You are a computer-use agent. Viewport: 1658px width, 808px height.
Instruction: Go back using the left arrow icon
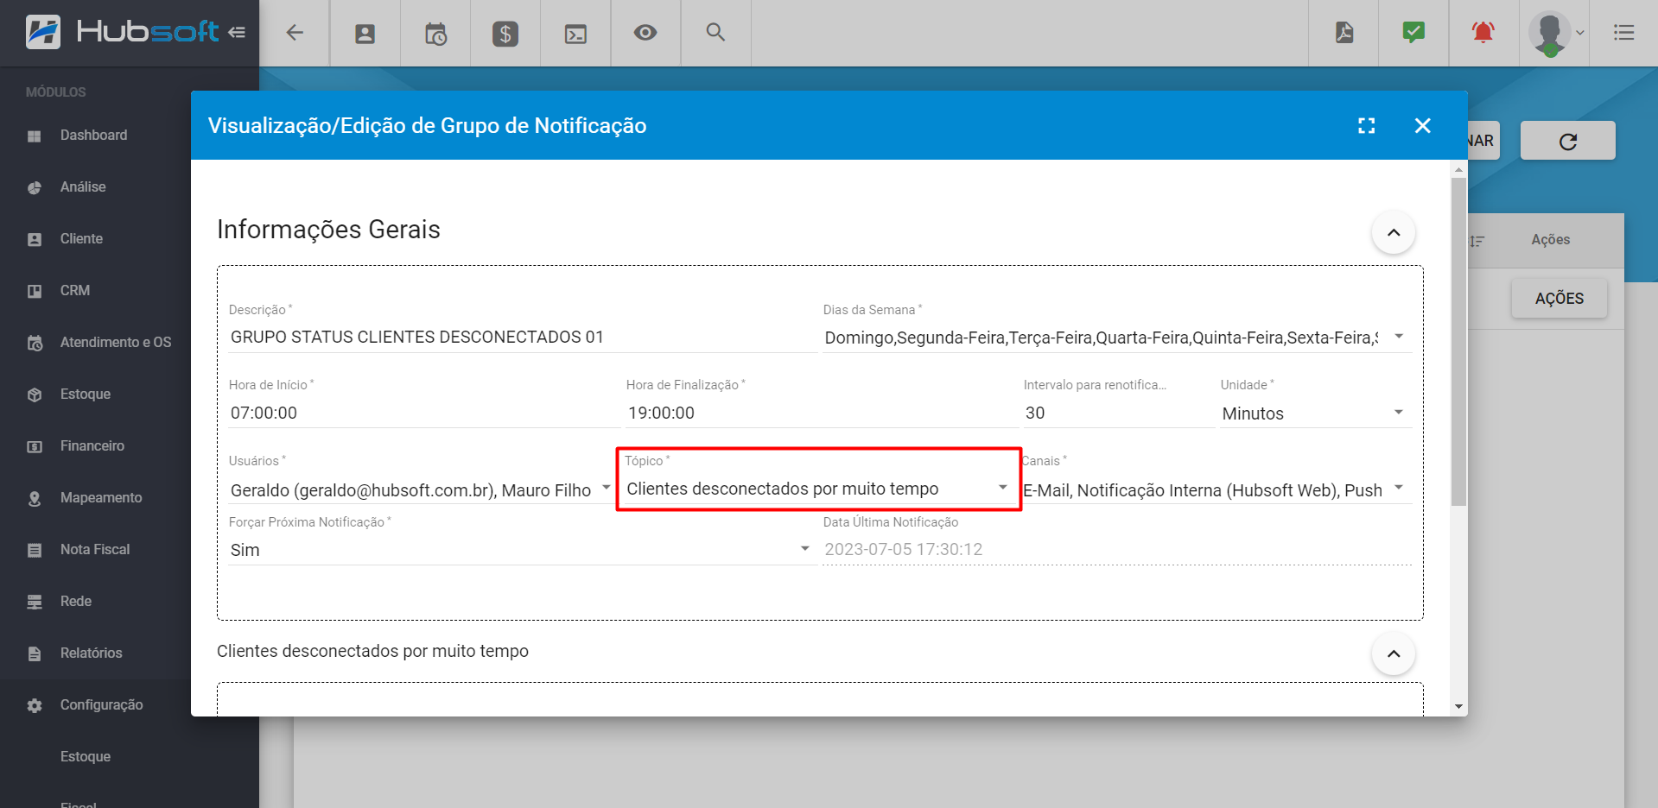click(x=295, y=33)
